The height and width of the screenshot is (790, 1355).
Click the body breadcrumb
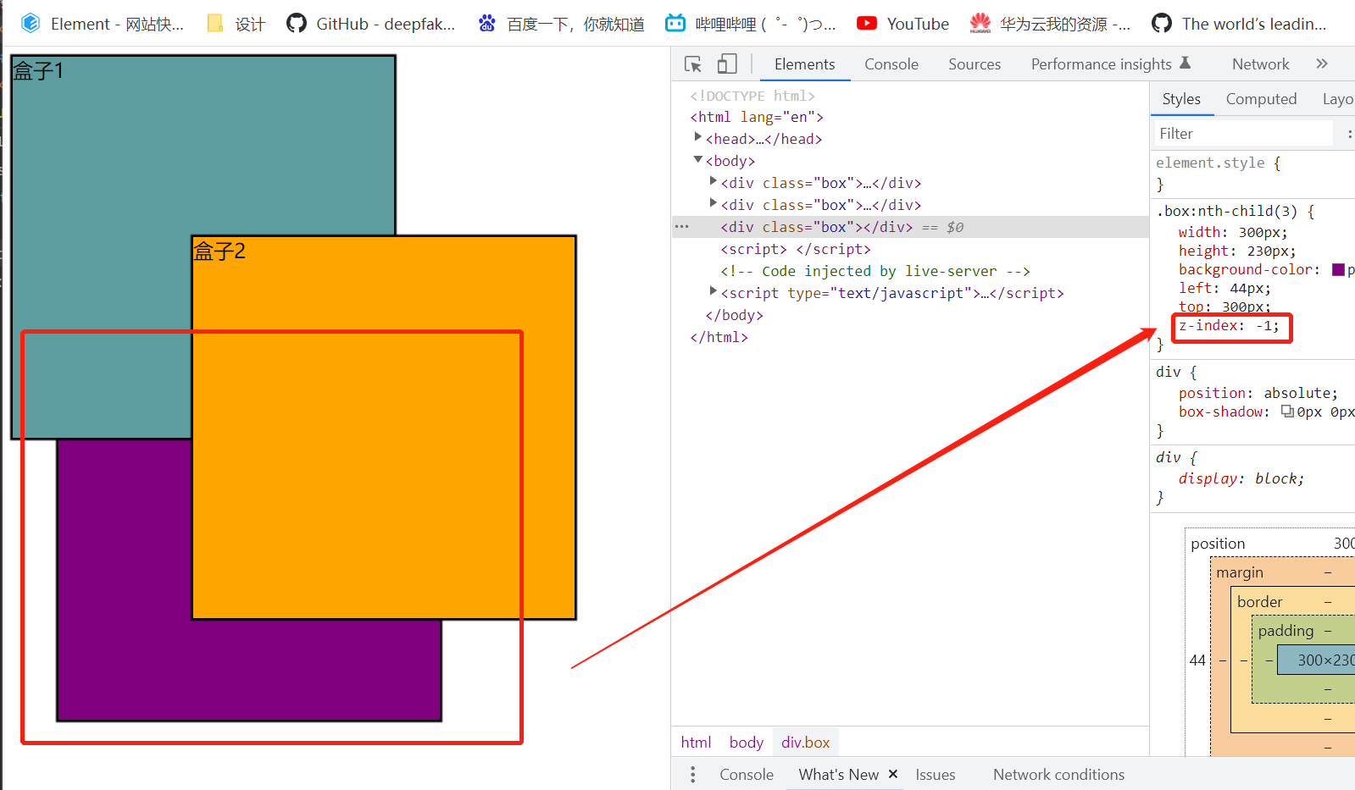[x=747, y=742]
